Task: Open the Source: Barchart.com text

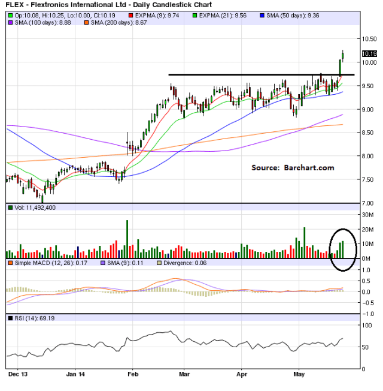Action: (293, 168)
